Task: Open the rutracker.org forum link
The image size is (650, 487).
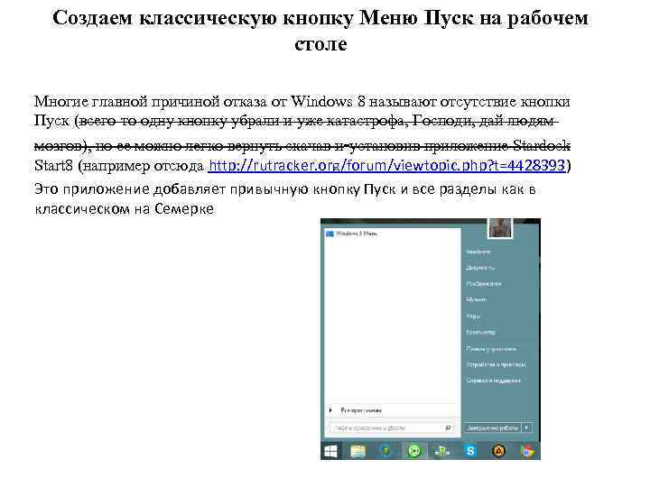Action: (x=386, y=165)
